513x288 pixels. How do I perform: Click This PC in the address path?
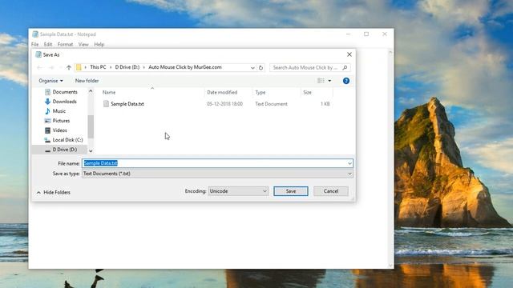click(x=98, y=67)
